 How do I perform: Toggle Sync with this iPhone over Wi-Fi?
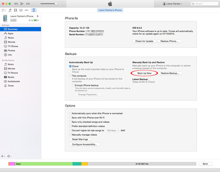point(70,117)
